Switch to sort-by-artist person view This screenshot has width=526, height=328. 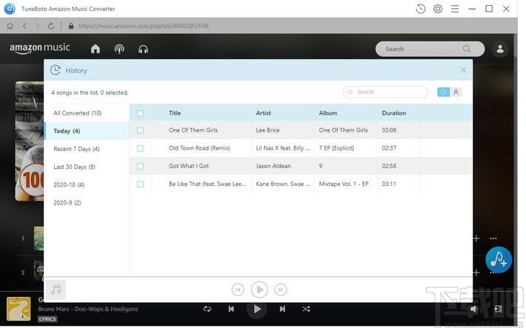(456, 92)
